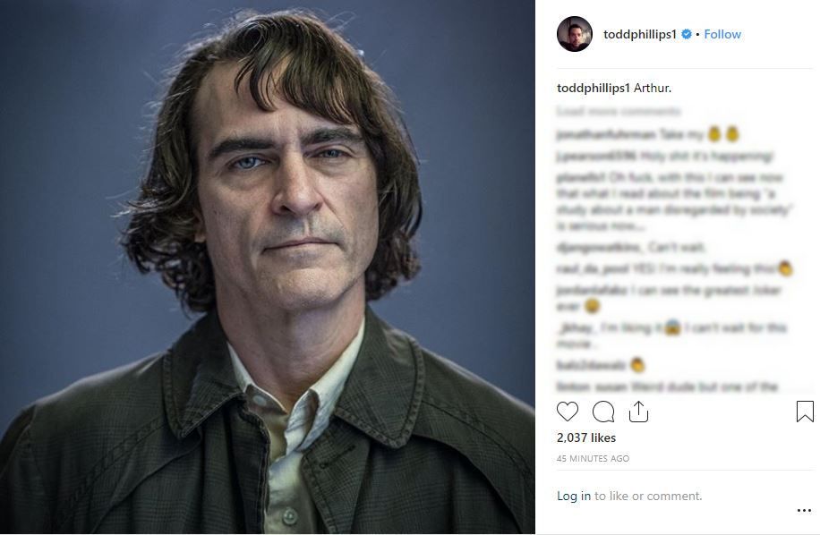Open the 45 MINUTES AGO timestamp link
Screen dimensions: 820x535
[593, 459]
